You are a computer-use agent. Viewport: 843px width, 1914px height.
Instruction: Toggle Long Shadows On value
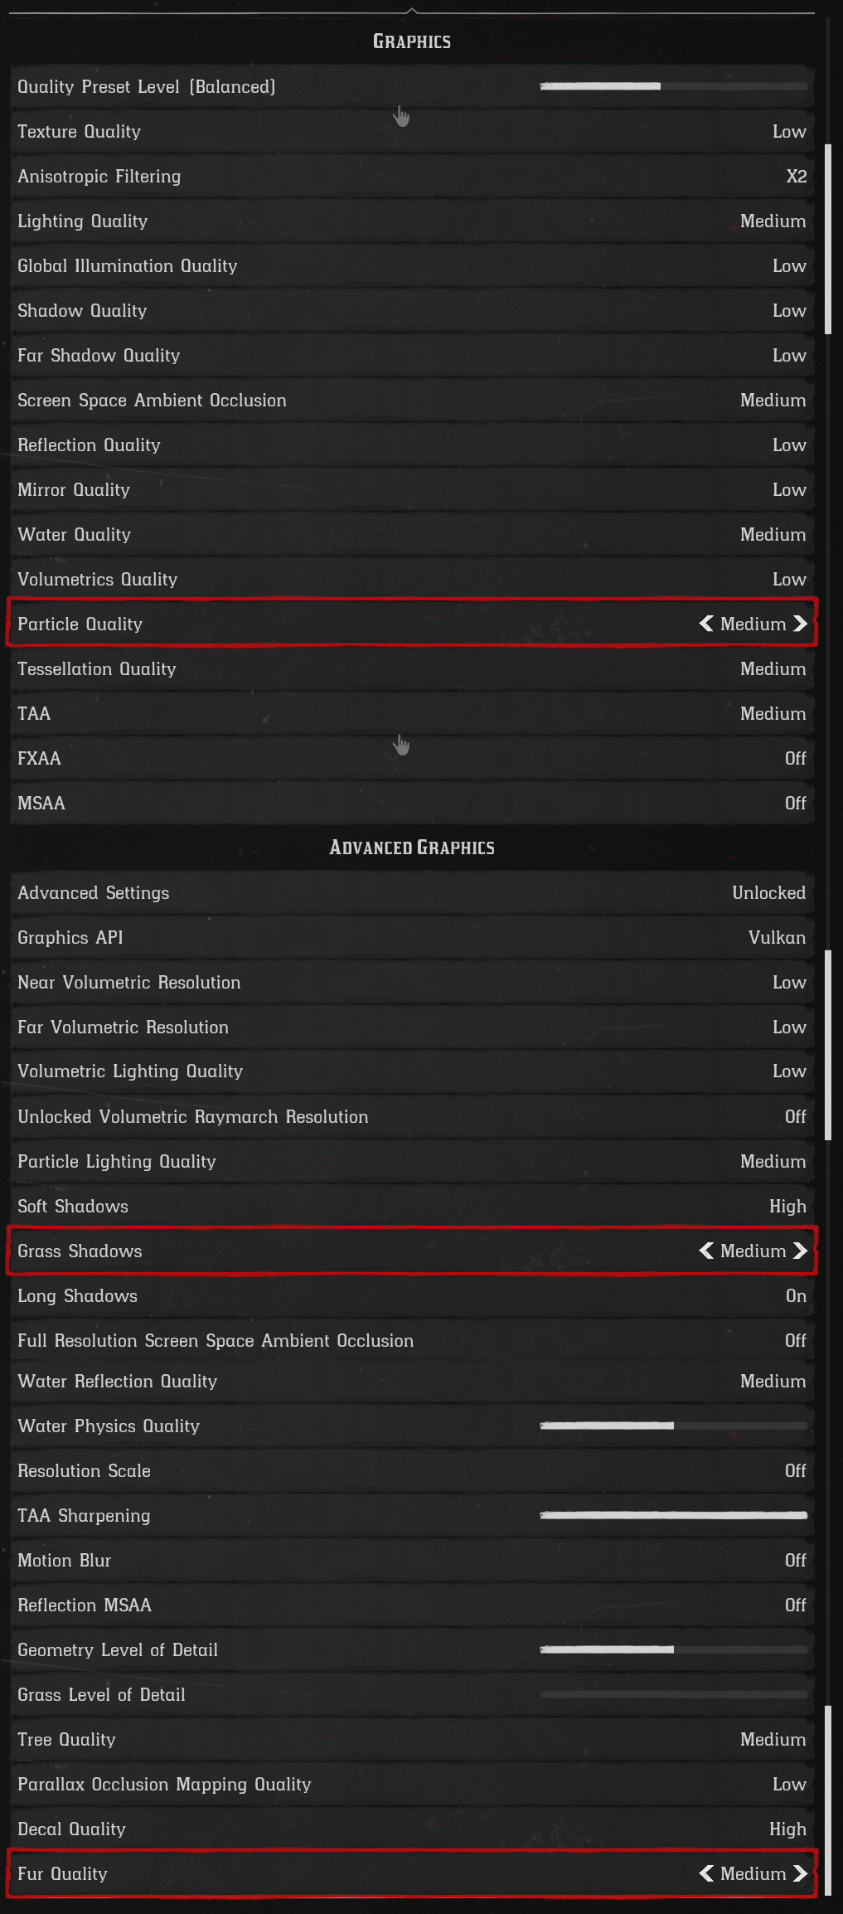pyautogui.click(x=795, y=1296)
